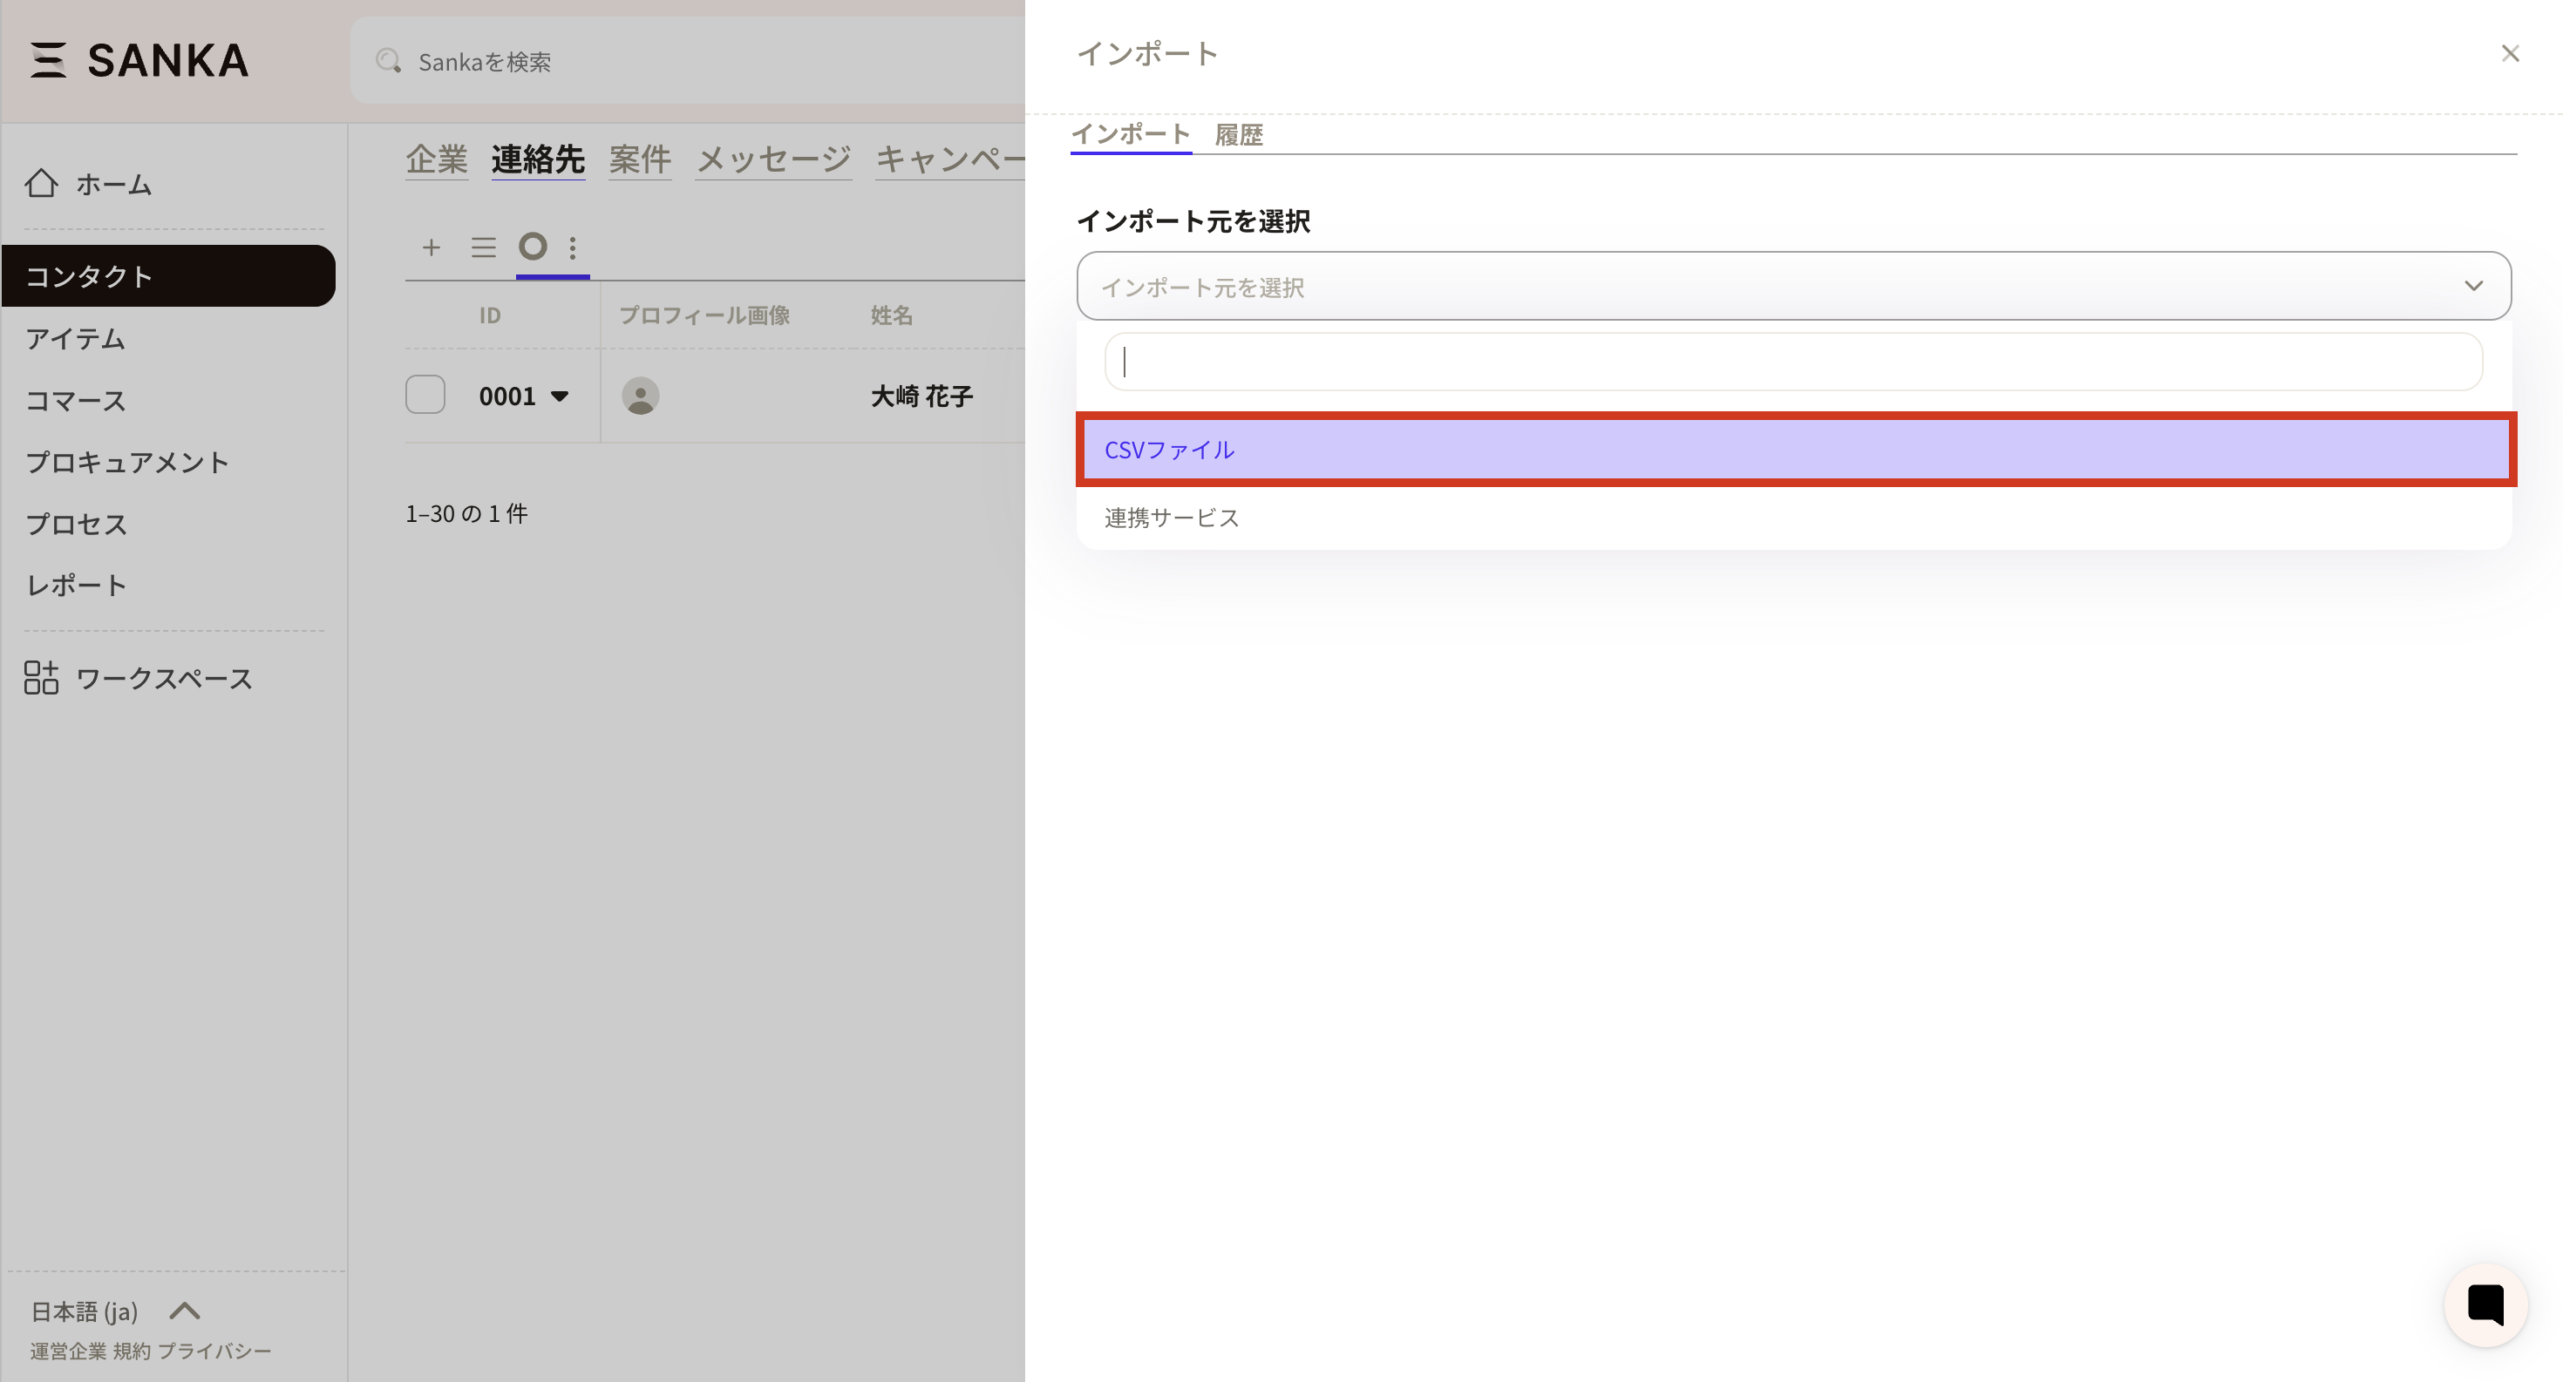Choose the 連携サービス option
This screenshot has width=2563, height=1382.
pyautogui.click(x=1171, y=518)
